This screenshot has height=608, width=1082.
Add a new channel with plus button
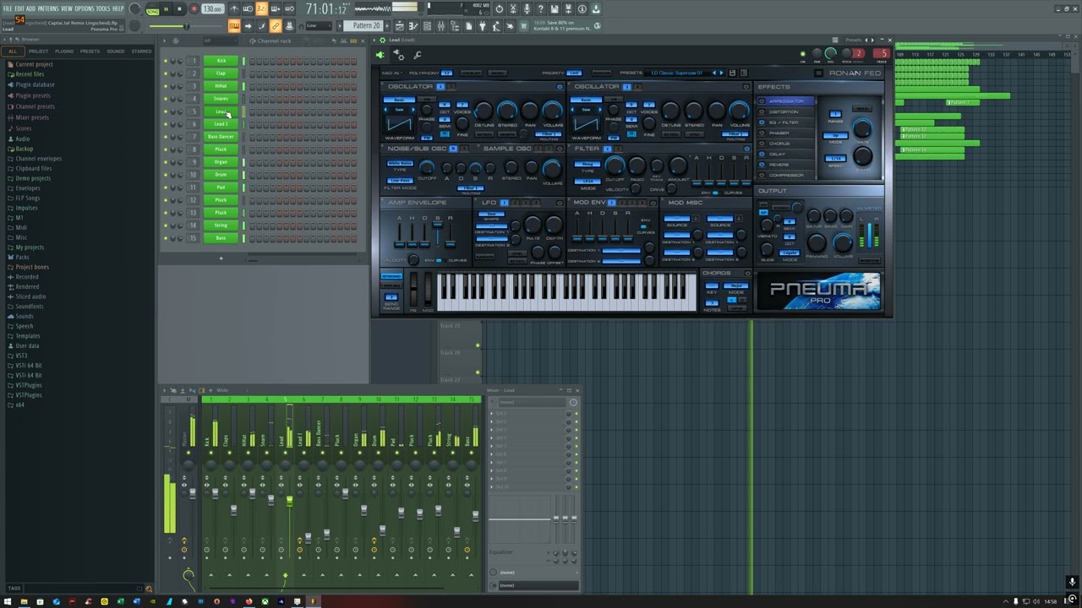click(221, 258)
